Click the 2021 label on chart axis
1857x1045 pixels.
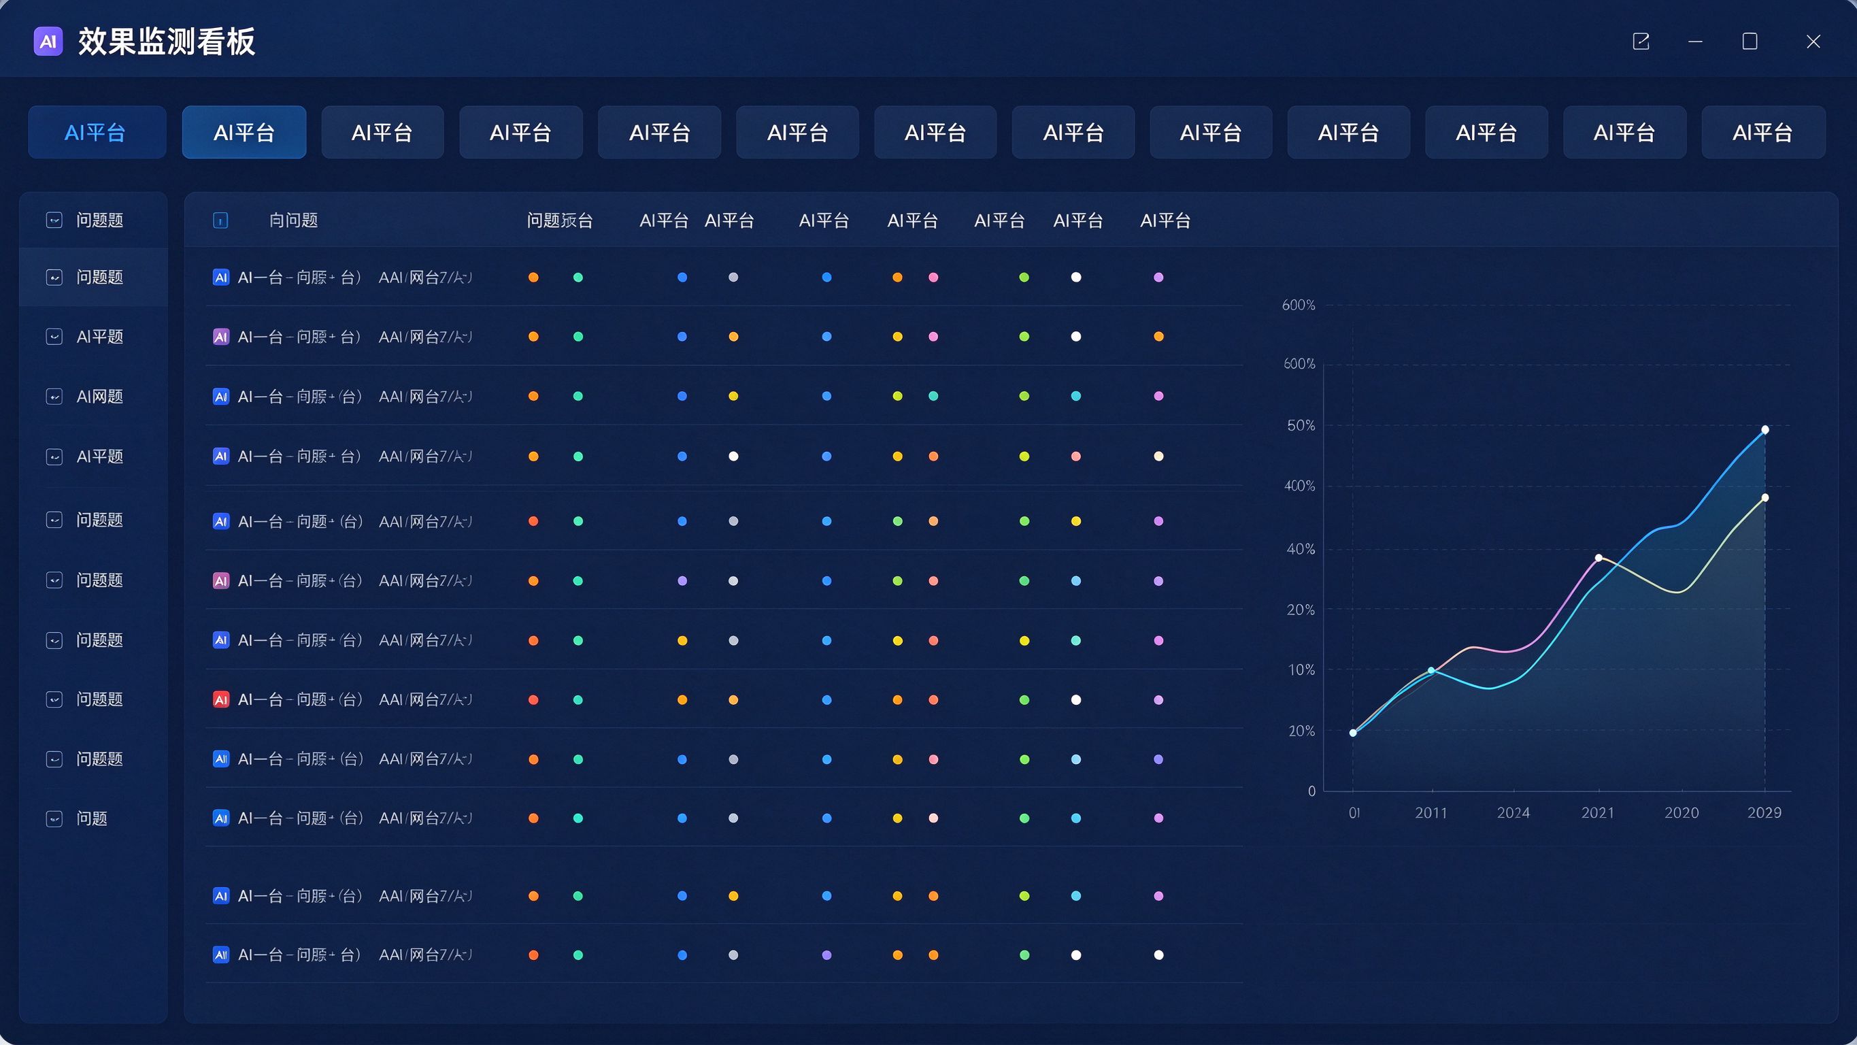click(1597, 813)
